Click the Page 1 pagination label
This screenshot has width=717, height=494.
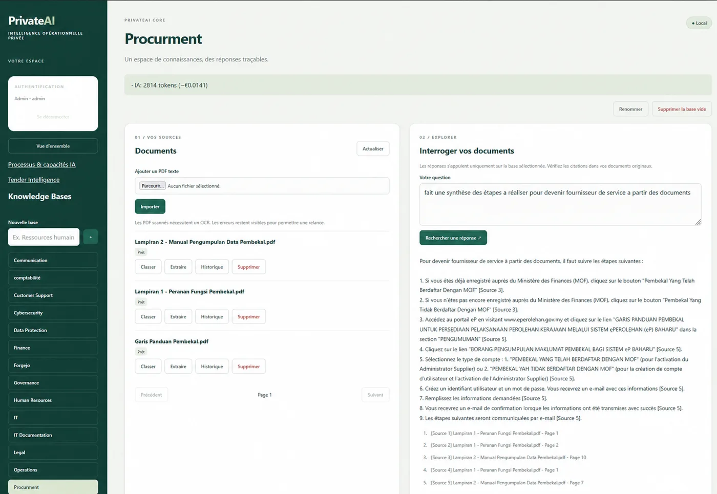click(265, 395)
